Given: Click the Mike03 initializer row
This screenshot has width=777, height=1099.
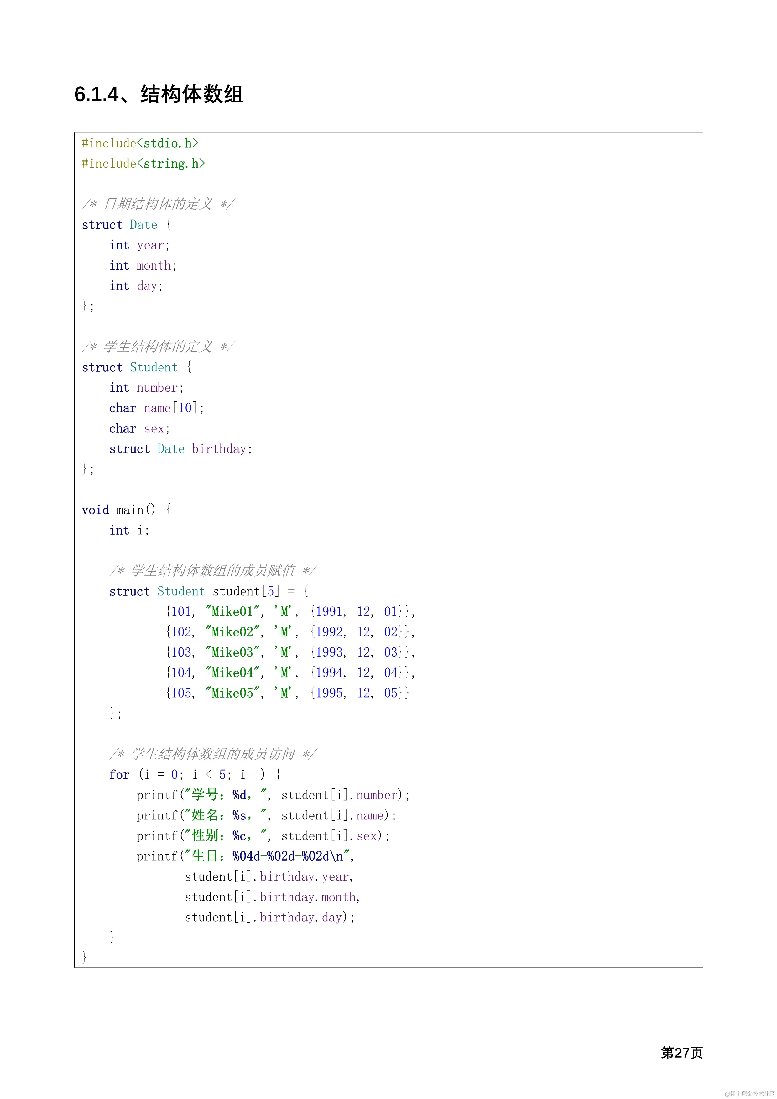Looking at the screenshot, I should 290,652.
